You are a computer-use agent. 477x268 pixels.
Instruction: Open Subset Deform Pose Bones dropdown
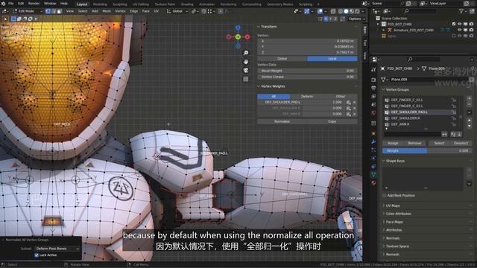click(57, 249)
